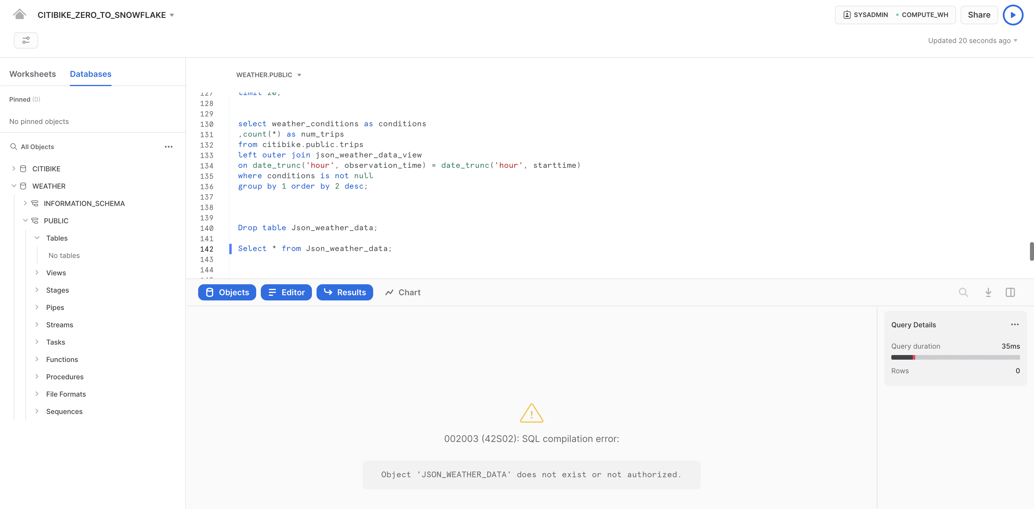Viewport: 1034px width, 509px height.
Task: Expand the Views section under PUBLIC
Action: [x=37, y=273]
